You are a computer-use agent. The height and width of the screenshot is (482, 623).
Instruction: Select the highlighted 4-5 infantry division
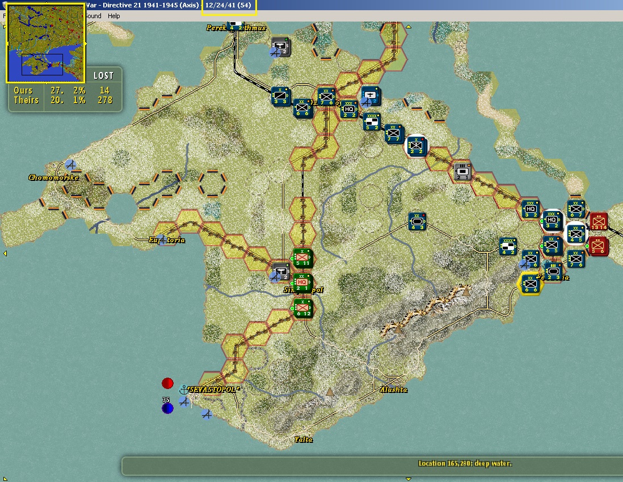[575, 234]
